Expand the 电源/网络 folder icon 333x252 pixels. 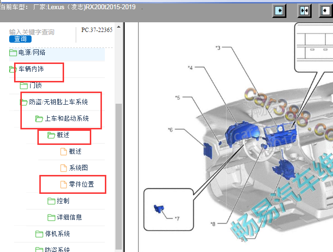(x=13, y=53)
